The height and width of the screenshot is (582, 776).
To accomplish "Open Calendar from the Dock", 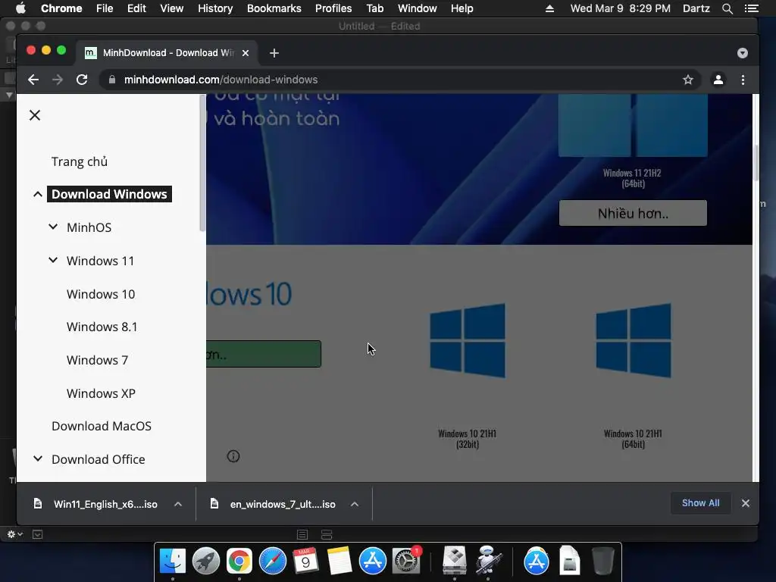I will click(x=306, y=561).
